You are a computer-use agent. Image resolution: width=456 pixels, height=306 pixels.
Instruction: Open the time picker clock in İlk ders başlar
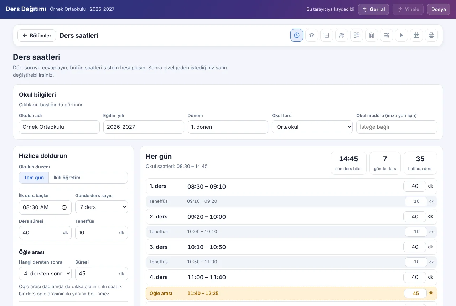click(x=64, y=207)
